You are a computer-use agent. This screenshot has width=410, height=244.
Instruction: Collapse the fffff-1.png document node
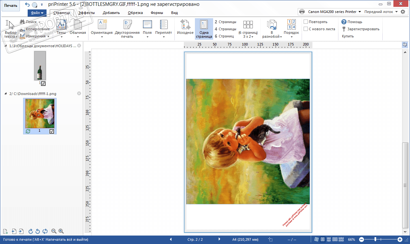[5, 94]
